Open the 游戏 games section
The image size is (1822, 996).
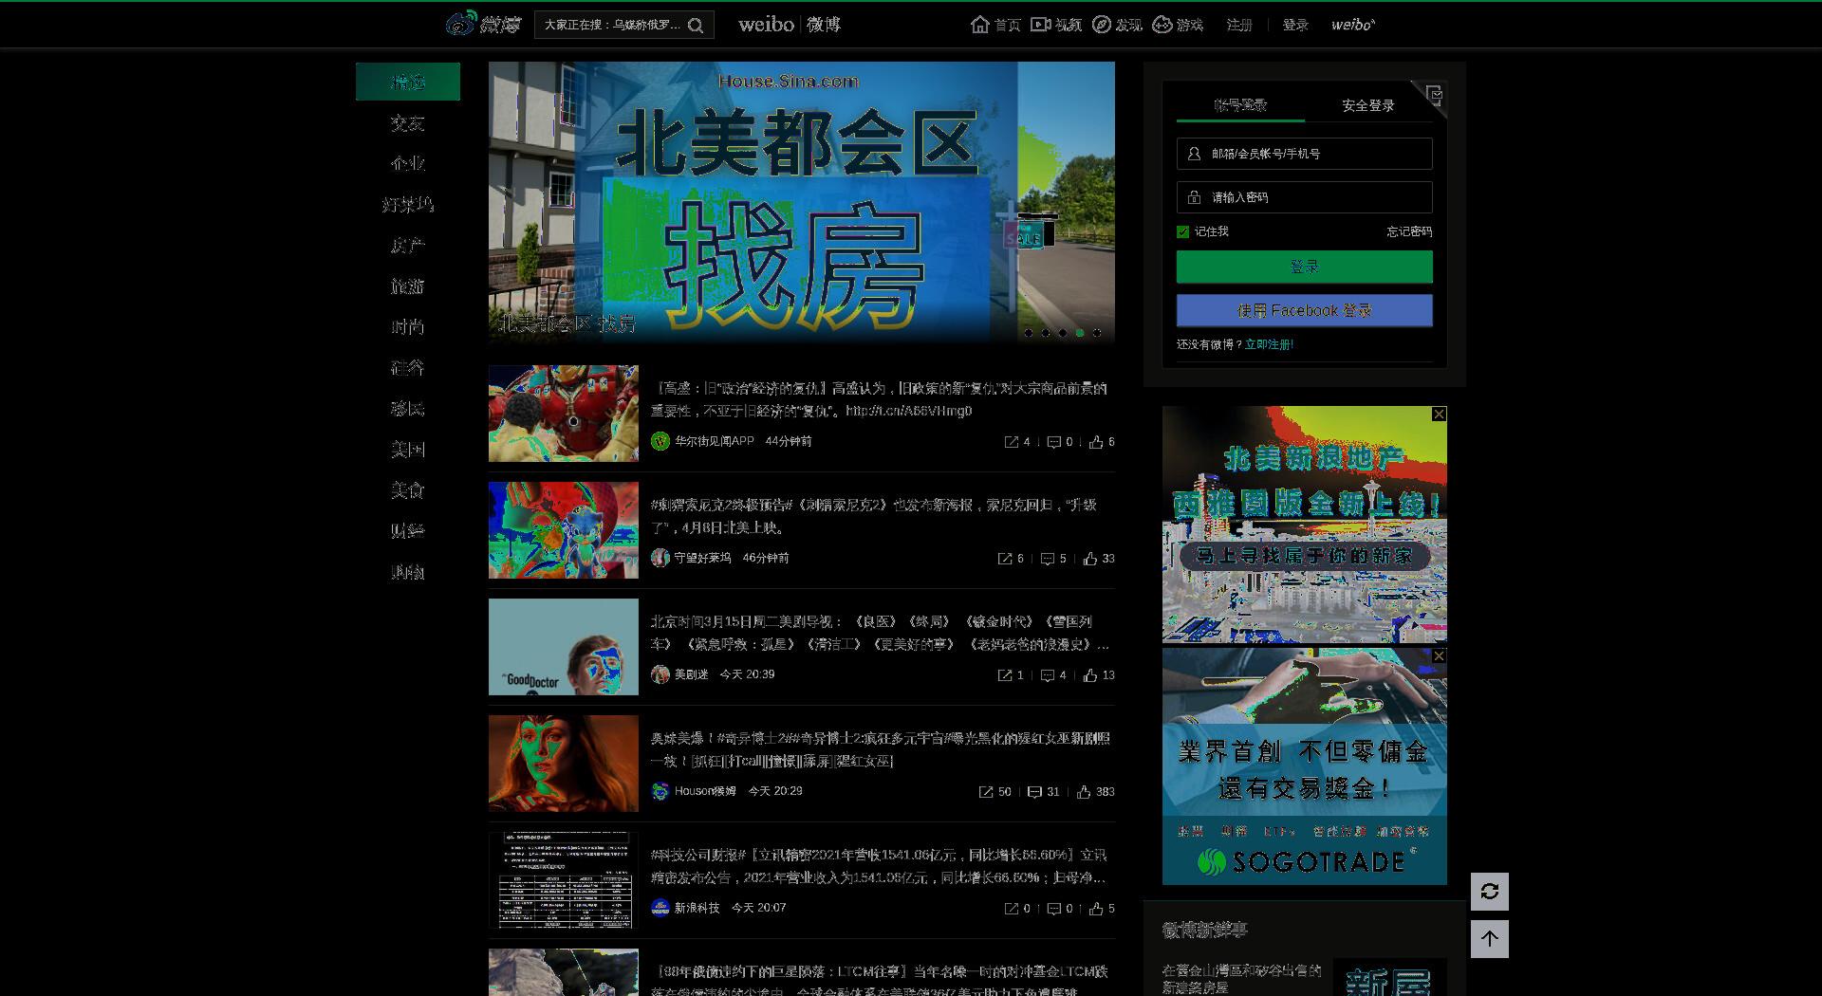1178,25
